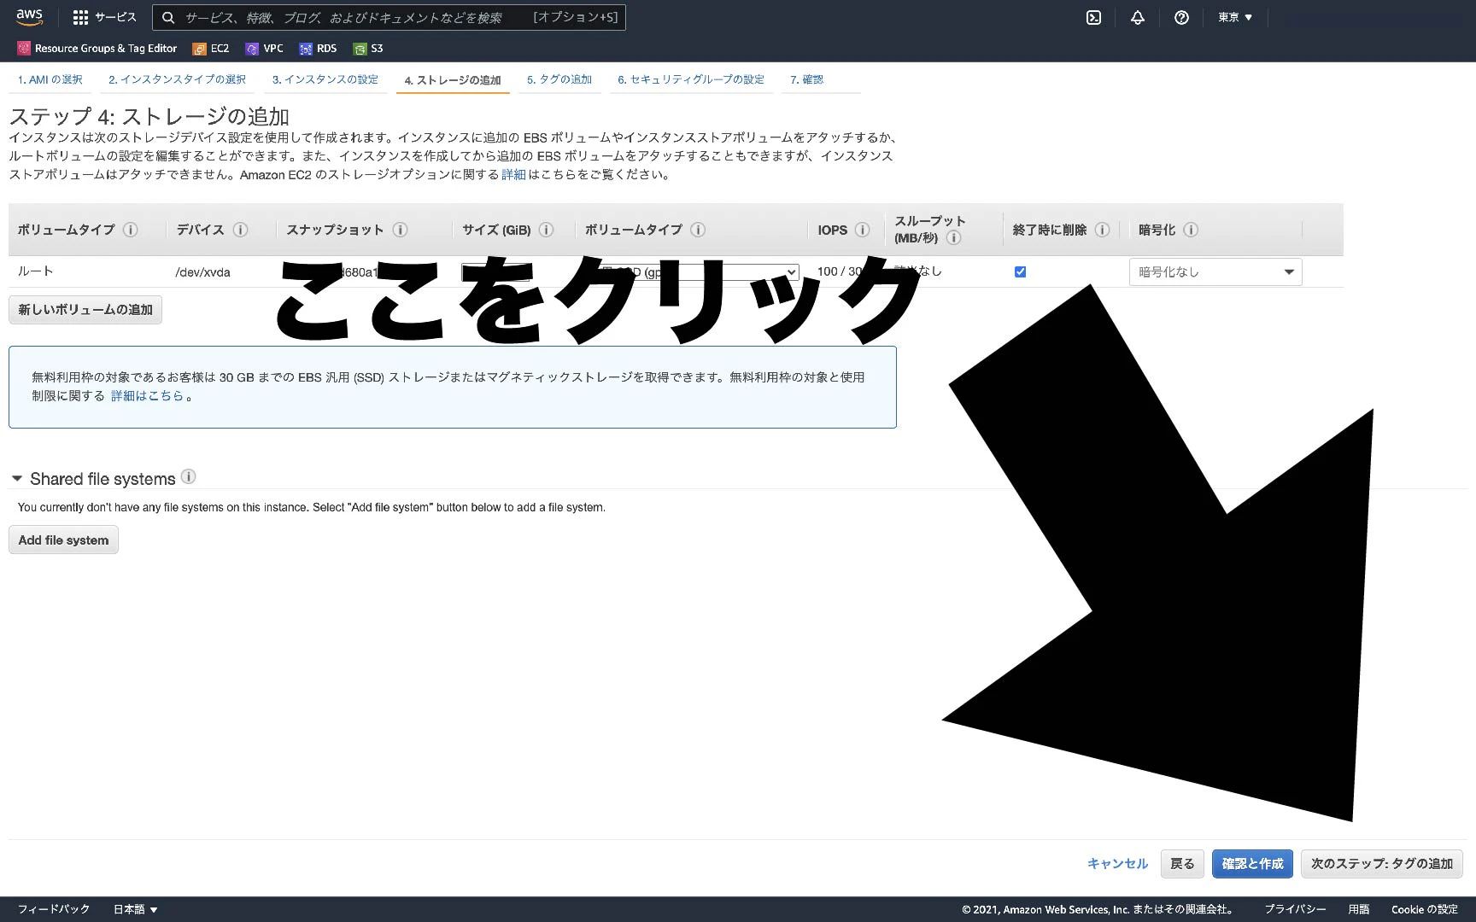Go to step 3. インスタンスの設定 tab
Screen dimensions: 1476x922
point(325,79)
